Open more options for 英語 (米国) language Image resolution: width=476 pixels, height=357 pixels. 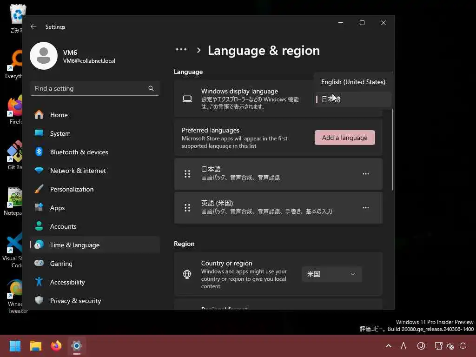click(x=365, y=208)
